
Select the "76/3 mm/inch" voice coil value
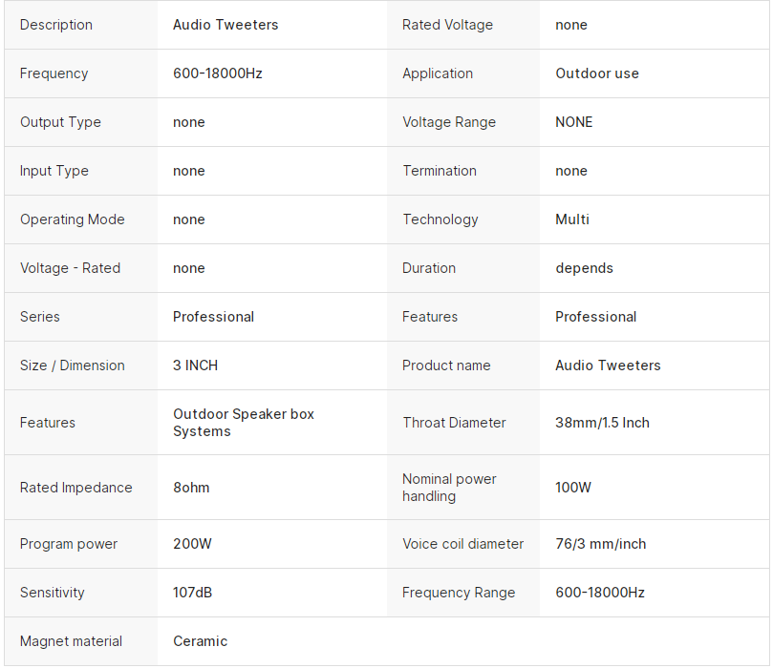600,544
